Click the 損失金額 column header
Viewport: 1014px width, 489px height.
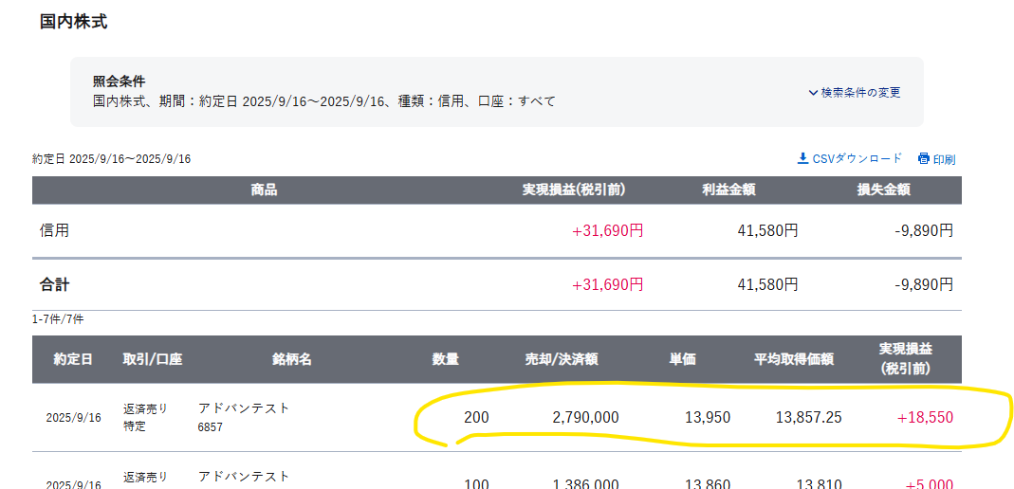click(x=884, y=190)
